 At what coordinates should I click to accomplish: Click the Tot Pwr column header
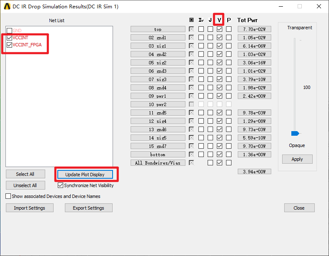coord(247,20)
